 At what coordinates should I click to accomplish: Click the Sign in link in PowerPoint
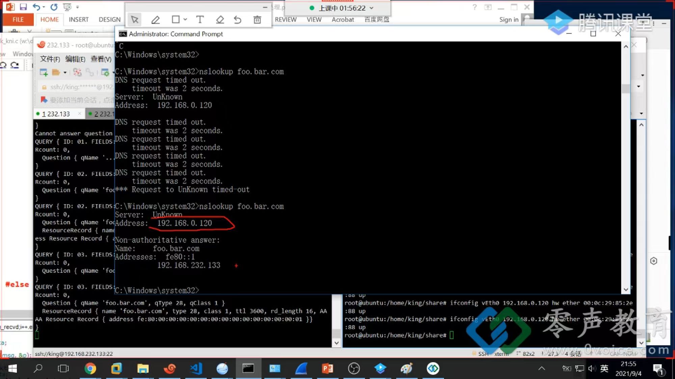(x=509, y=20)
